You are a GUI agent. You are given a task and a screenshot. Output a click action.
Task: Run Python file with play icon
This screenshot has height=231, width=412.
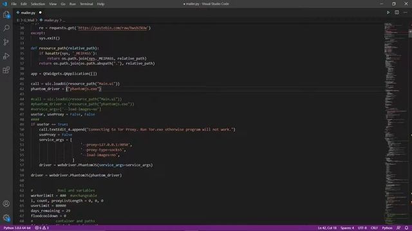click(x=388, y=13)
